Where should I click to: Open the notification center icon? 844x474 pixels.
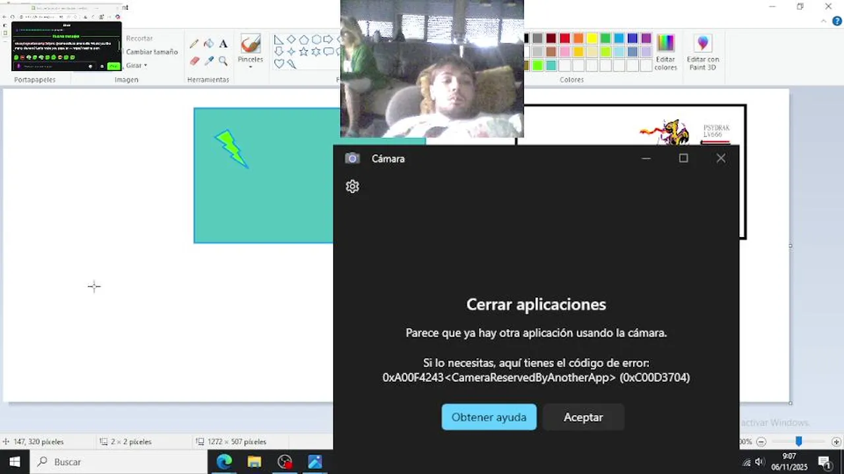pos(824,462)
